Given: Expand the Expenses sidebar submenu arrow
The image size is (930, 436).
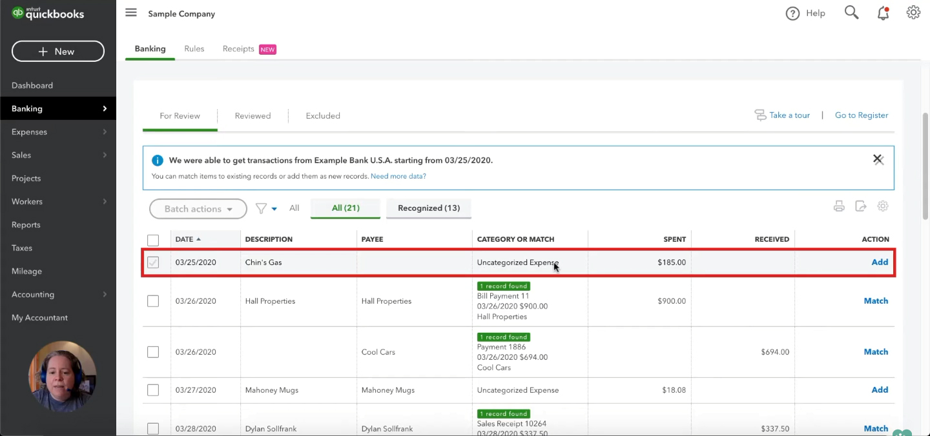Looking at the screenshot, I should [105, 132].
